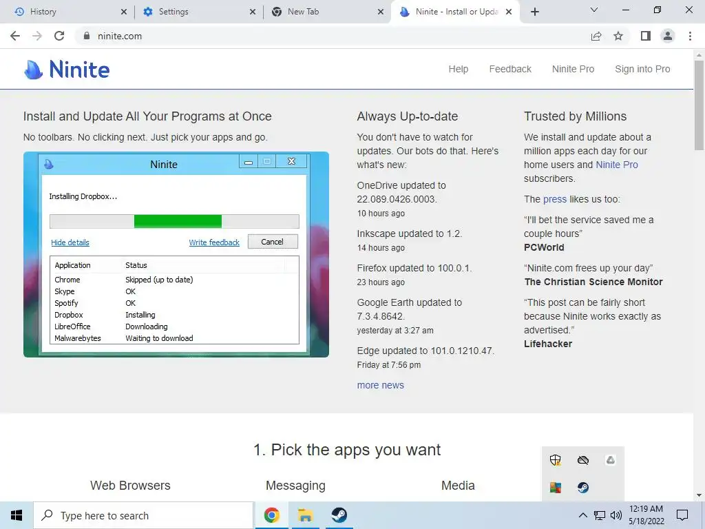Viewport: 705px width, 529px height.
Task: Click 'OneDrive updated to 22.089.0426.0003.' text
Action: tap(401, 192)
